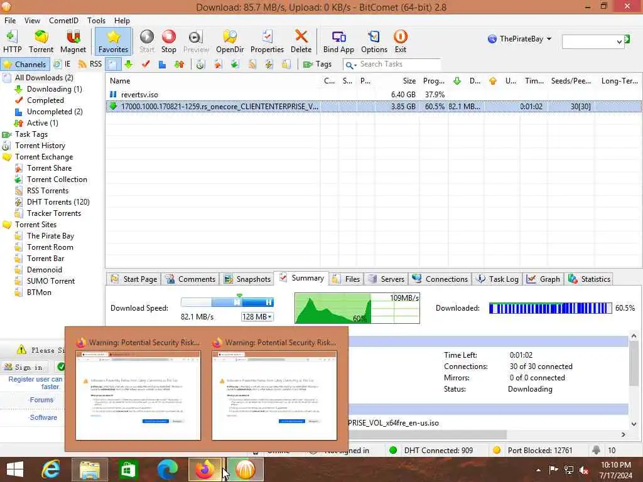Viewport: 643px width, 482px height.
Task: Switch to the IE sidebar tab
Action: [62, 65]
